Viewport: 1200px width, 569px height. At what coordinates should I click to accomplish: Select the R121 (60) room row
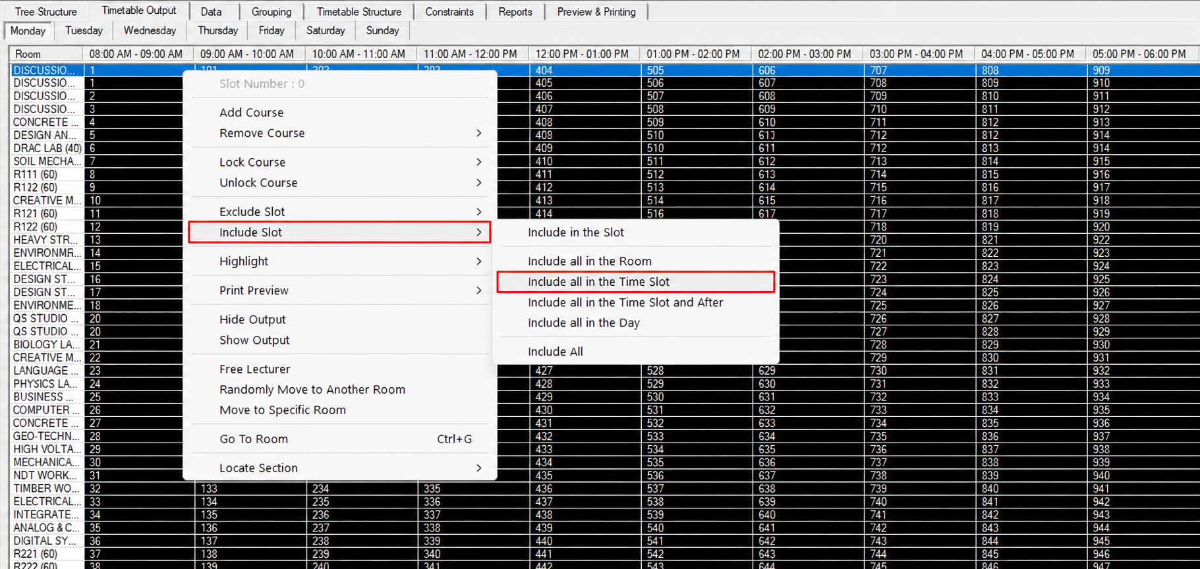click(47, 213)
